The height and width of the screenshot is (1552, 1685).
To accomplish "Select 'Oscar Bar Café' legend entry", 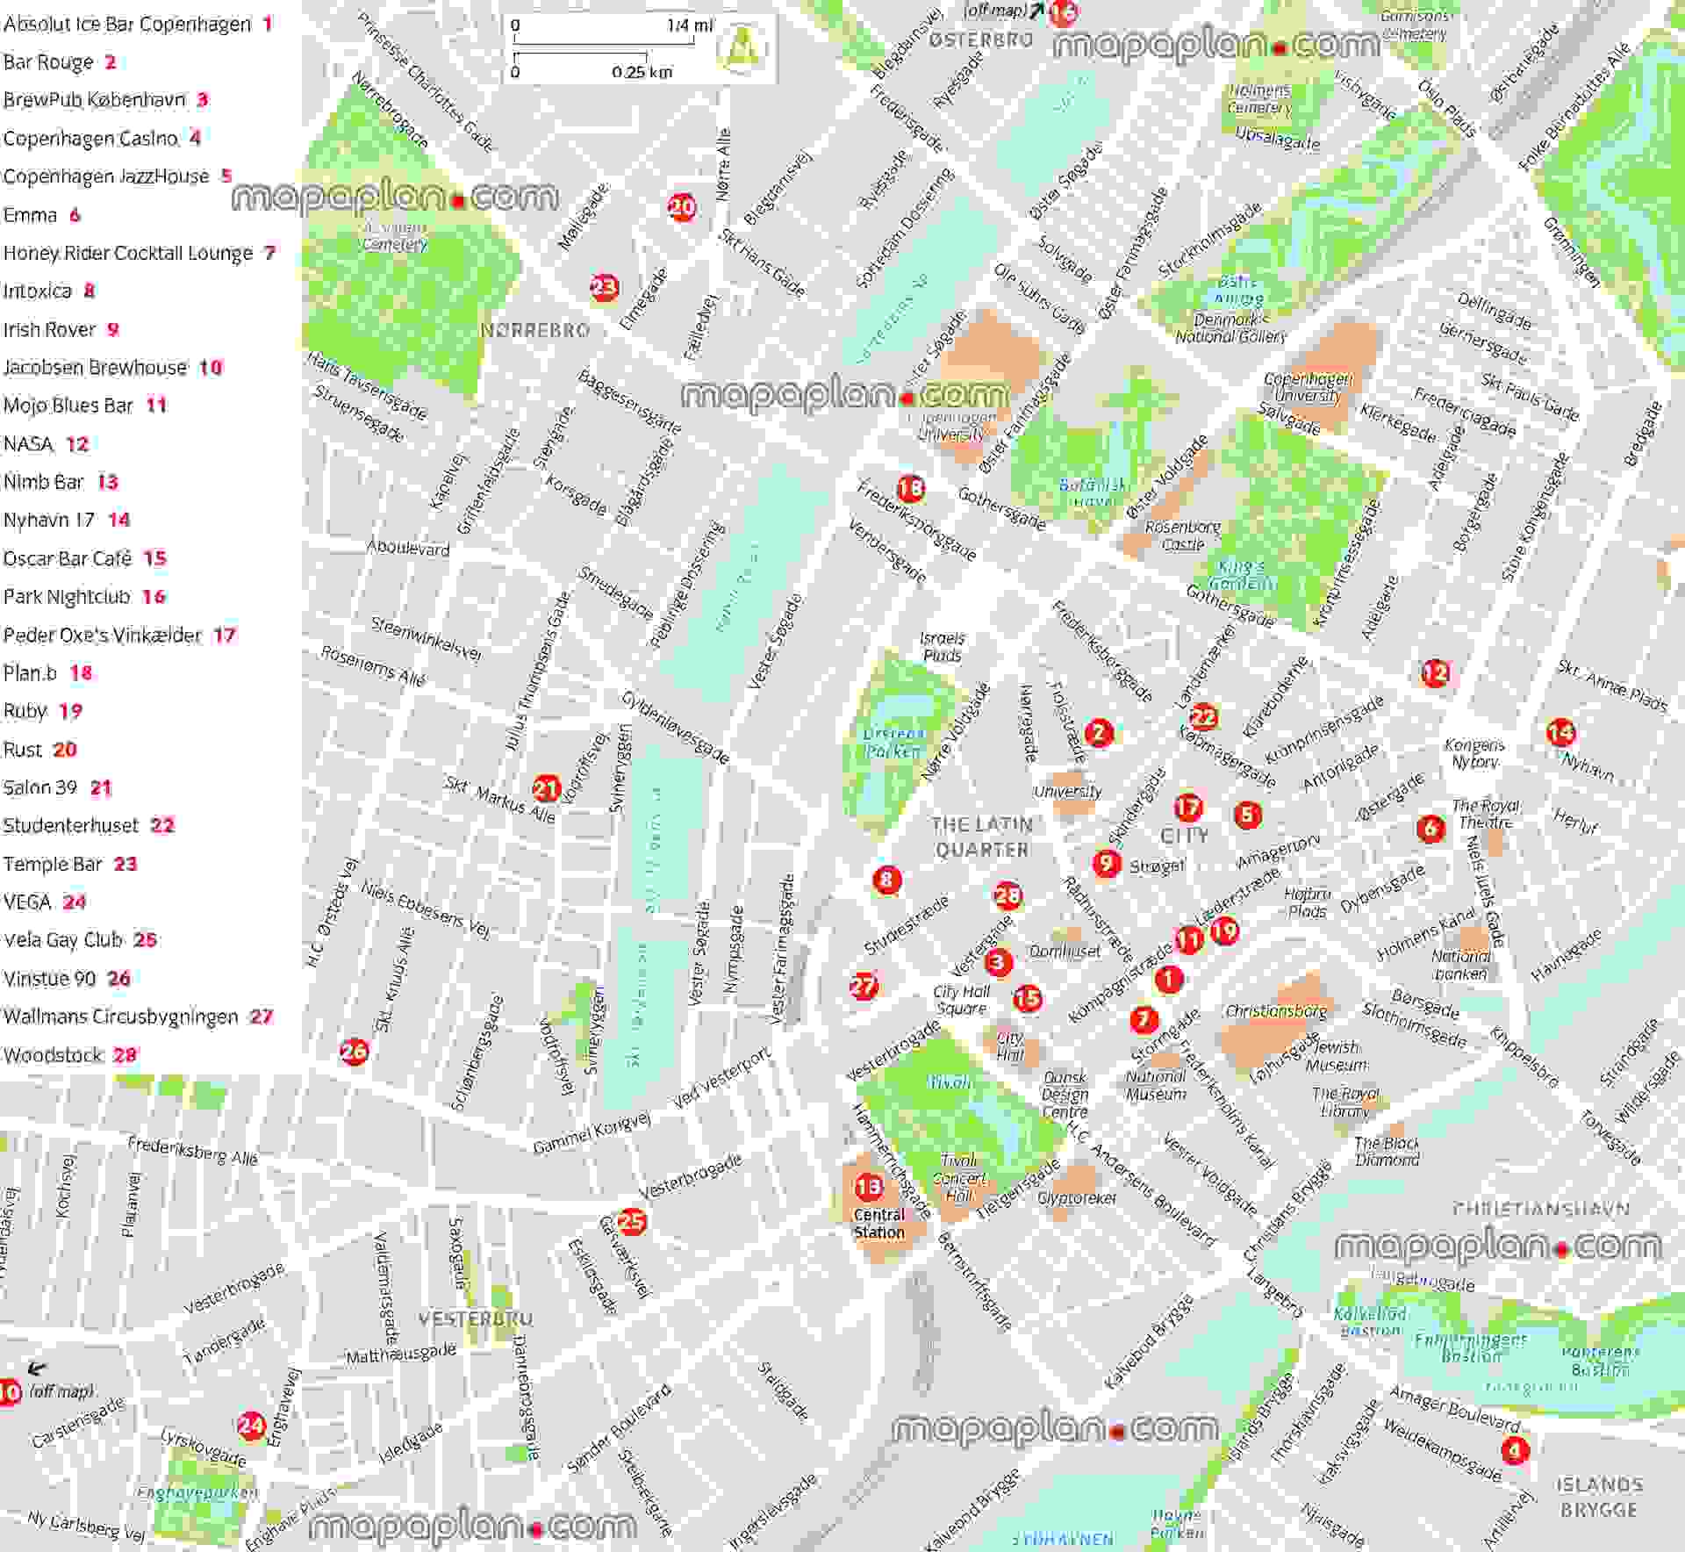I will tap(84, 558).
